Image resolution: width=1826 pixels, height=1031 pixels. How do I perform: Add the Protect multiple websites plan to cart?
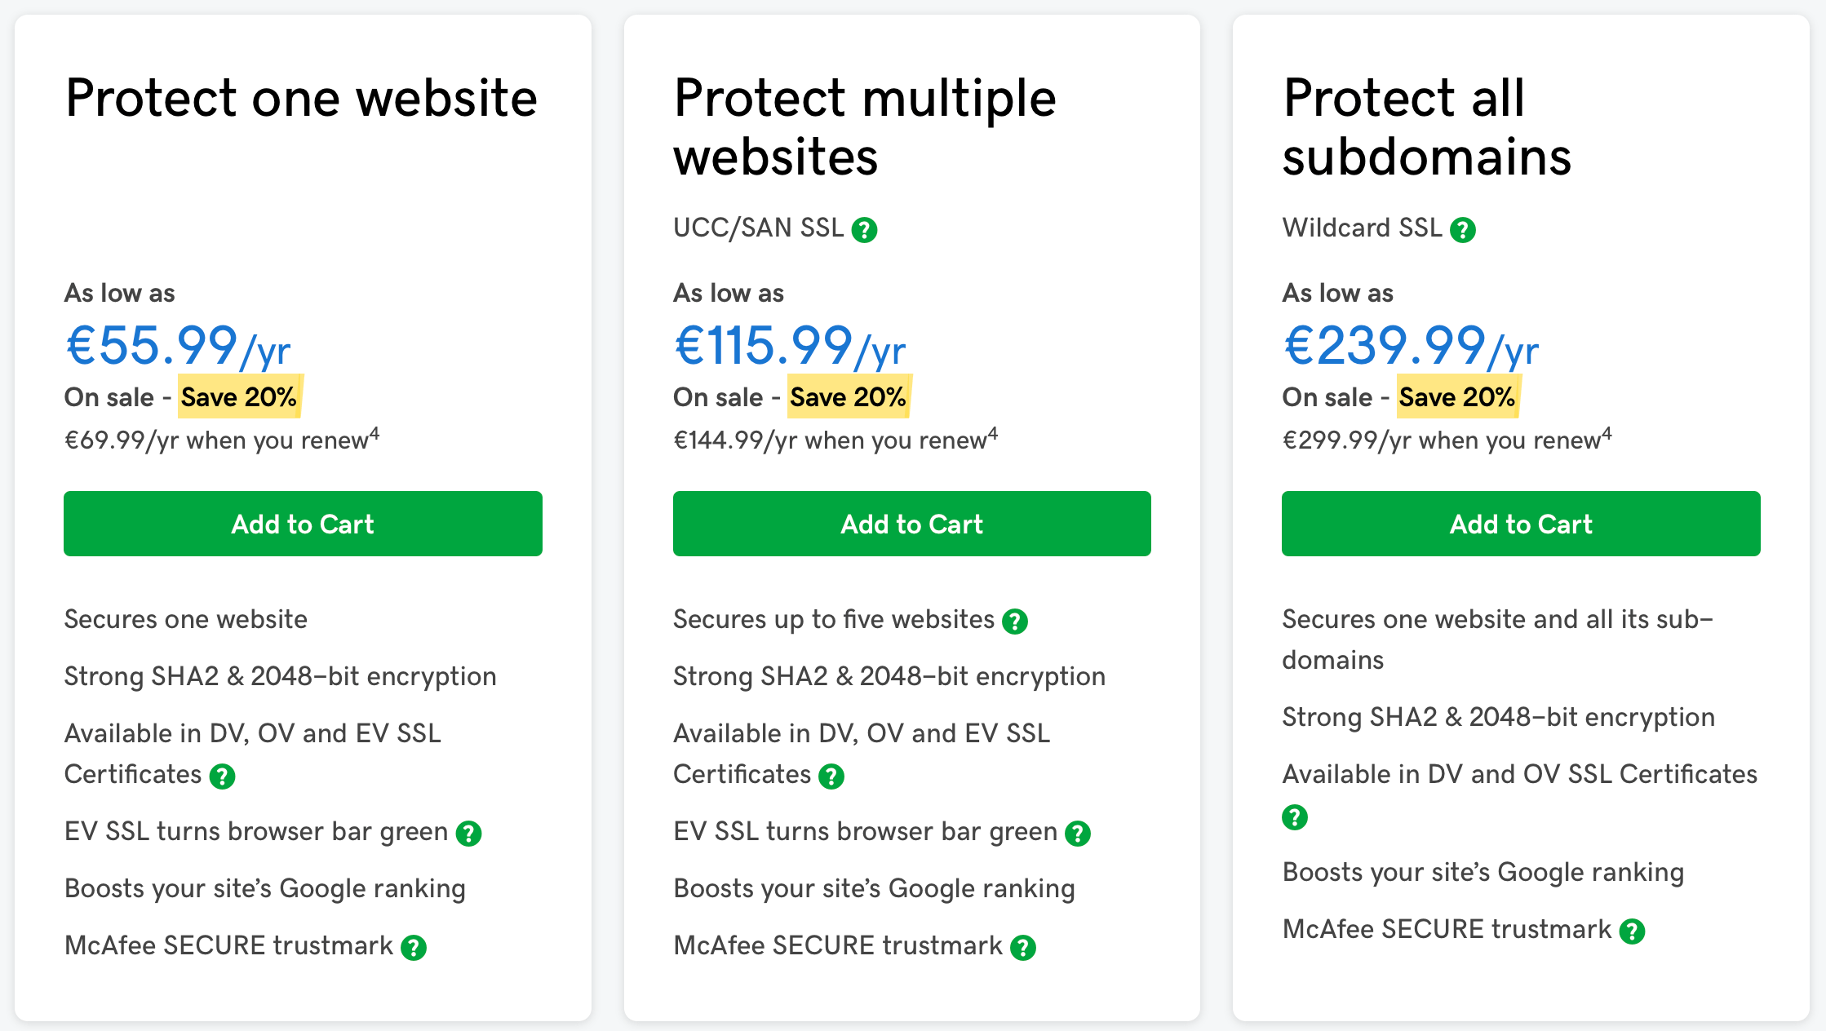tap(911, 524)
